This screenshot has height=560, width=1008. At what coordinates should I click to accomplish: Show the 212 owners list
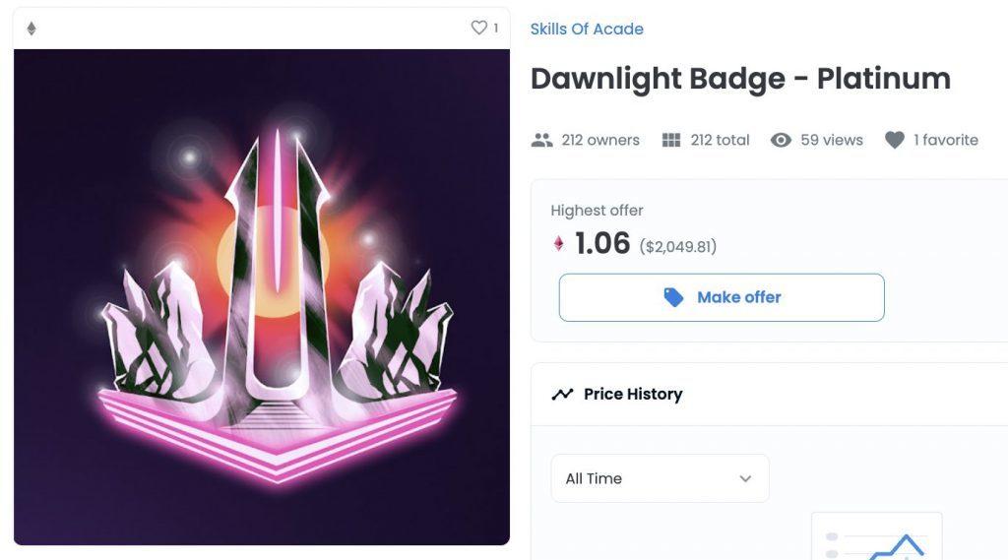click(600, 140)
